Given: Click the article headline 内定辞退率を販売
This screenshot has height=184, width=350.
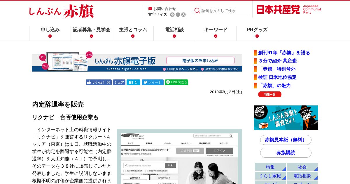Looking at the screenshot, I should coord(58,104).
